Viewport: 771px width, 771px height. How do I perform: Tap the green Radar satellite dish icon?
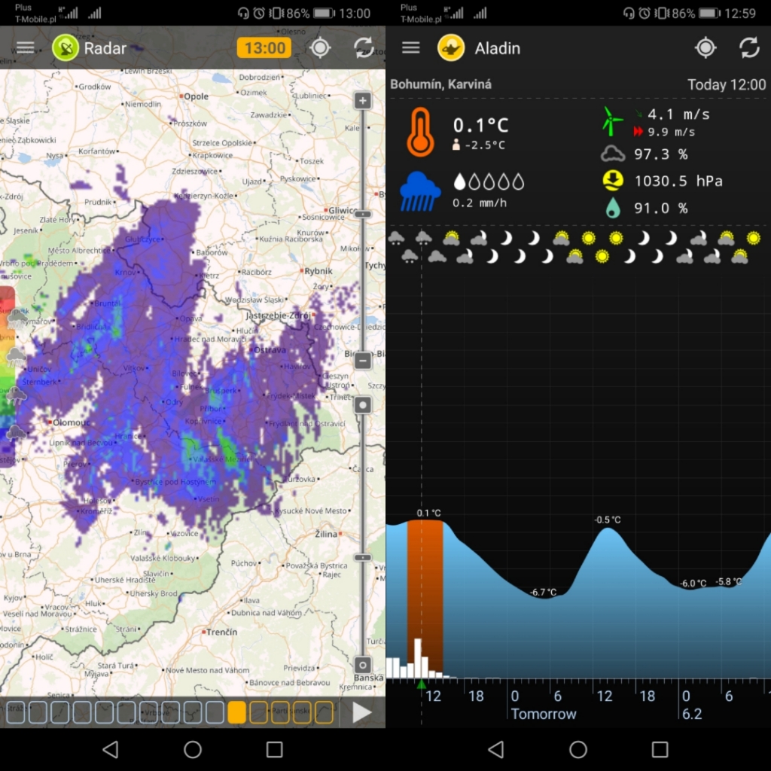click(x=66, y=48)
